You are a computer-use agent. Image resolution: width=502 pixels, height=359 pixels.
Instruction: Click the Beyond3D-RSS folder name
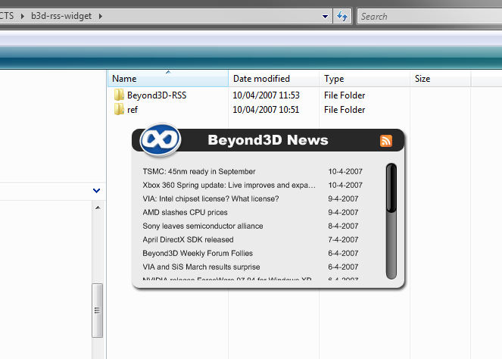coord(157,95)
